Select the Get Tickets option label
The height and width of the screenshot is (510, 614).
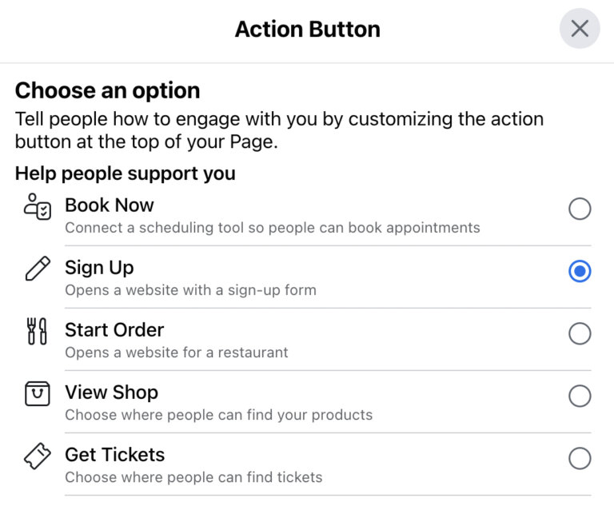pyautogui.click(x=114, y=455)
